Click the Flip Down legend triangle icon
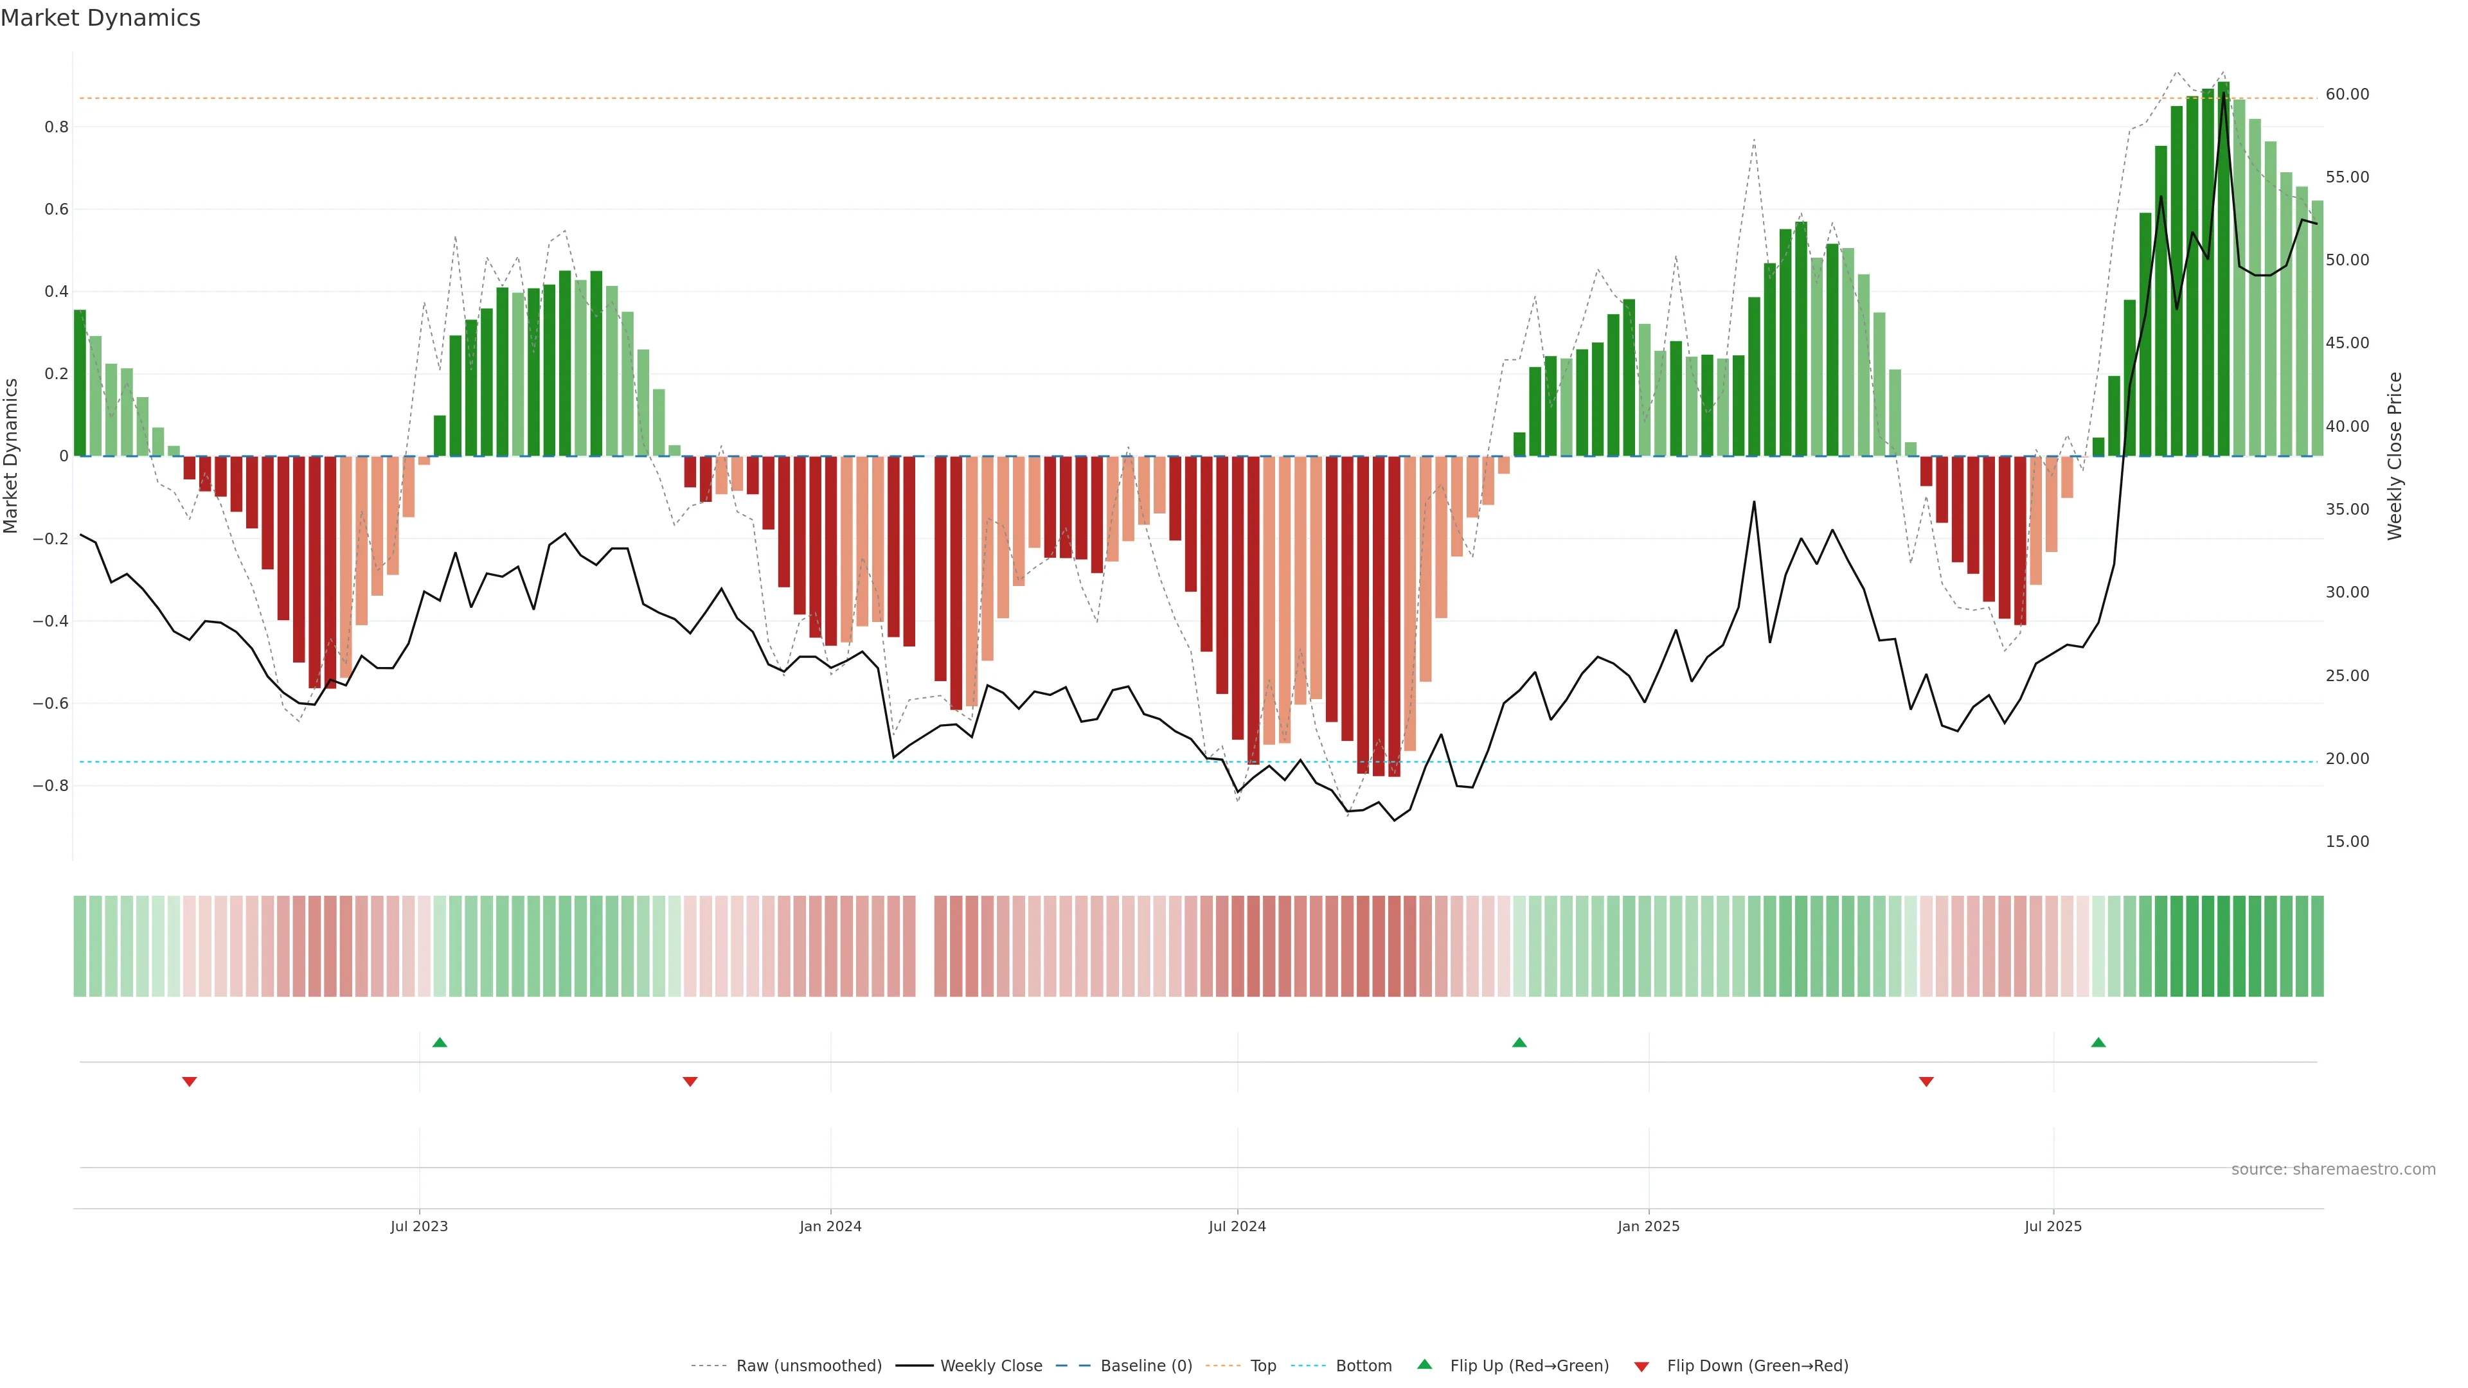The width and height of the screenshot is (2468, 1388). tap(1641, 1367)
